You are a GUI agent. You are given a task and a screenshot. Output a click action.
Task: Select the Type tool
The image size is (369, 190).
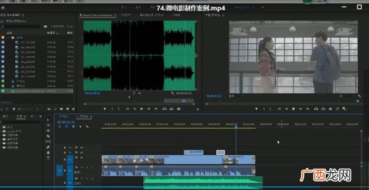(48, 158)
